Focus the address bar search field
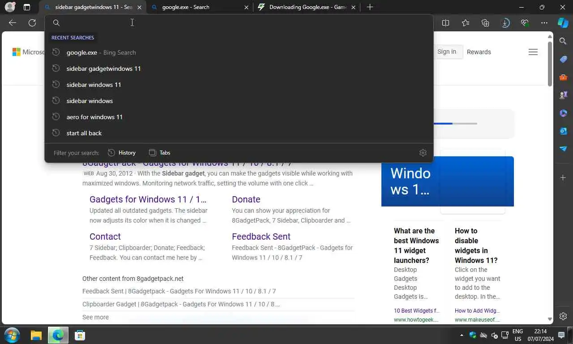The image size is (573, 344). click(x=239, y=23)
